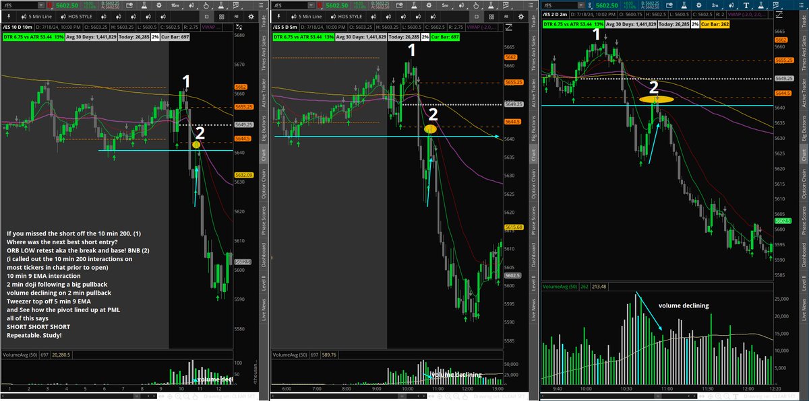Open style bar gear in middle chart

click(520, 17)
